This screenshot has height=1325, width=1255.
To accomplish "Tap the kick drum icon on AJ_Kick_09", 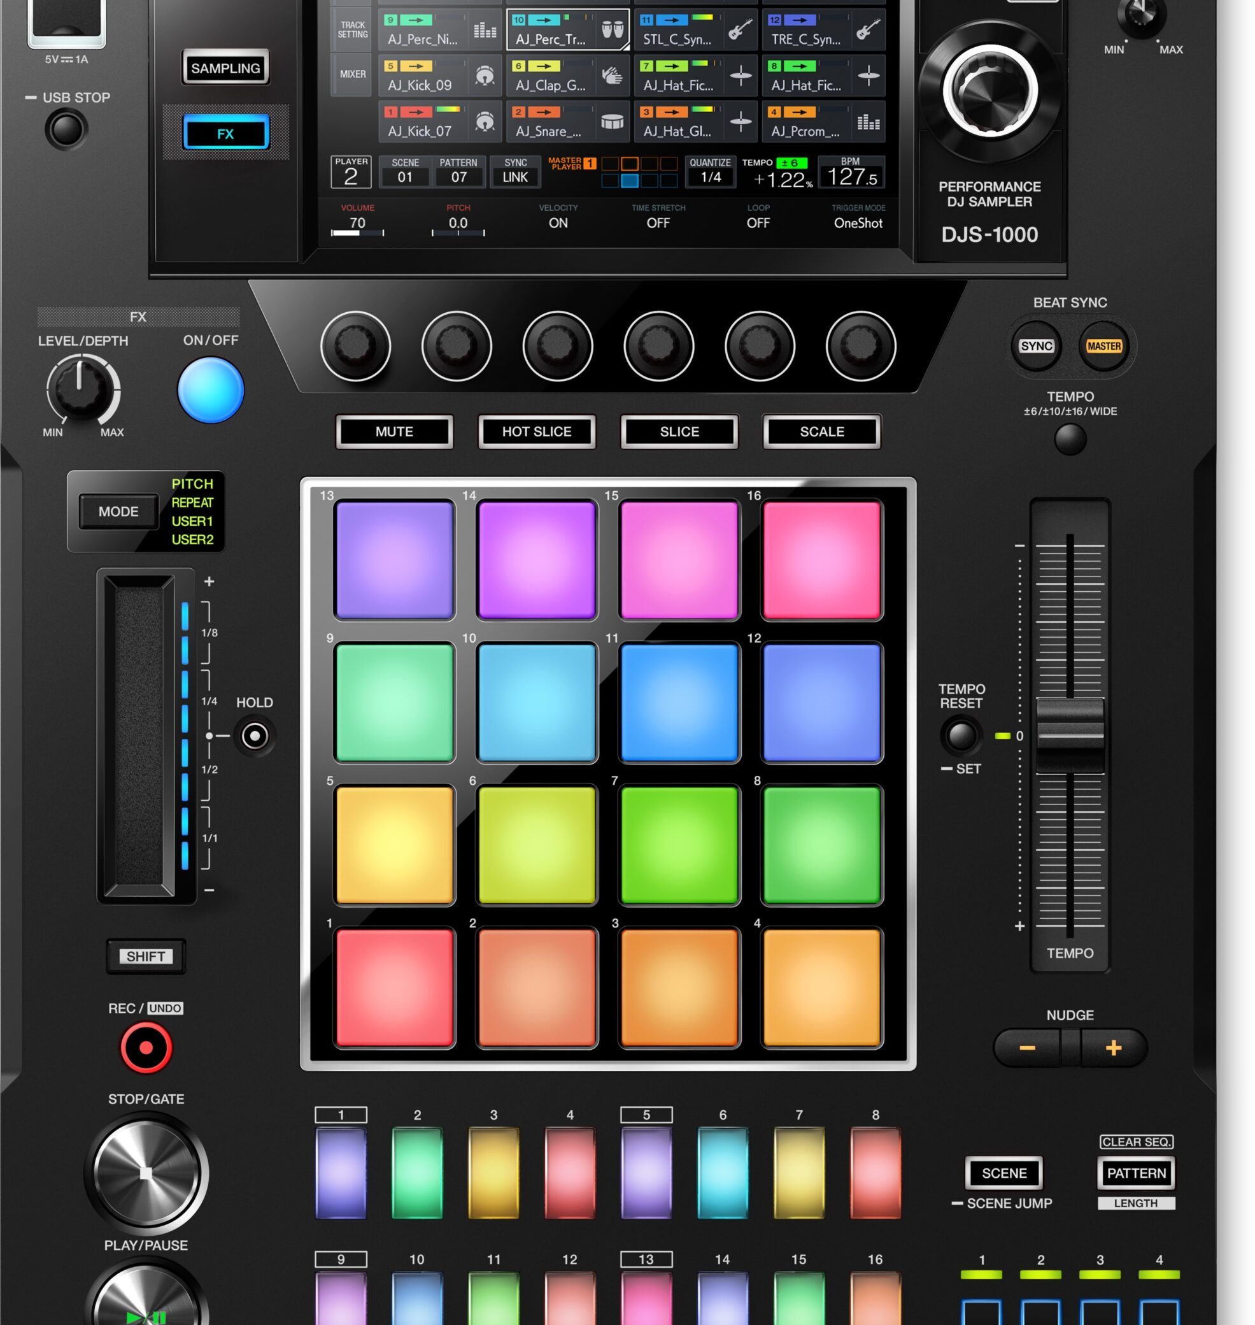I will tap(484, 76).
